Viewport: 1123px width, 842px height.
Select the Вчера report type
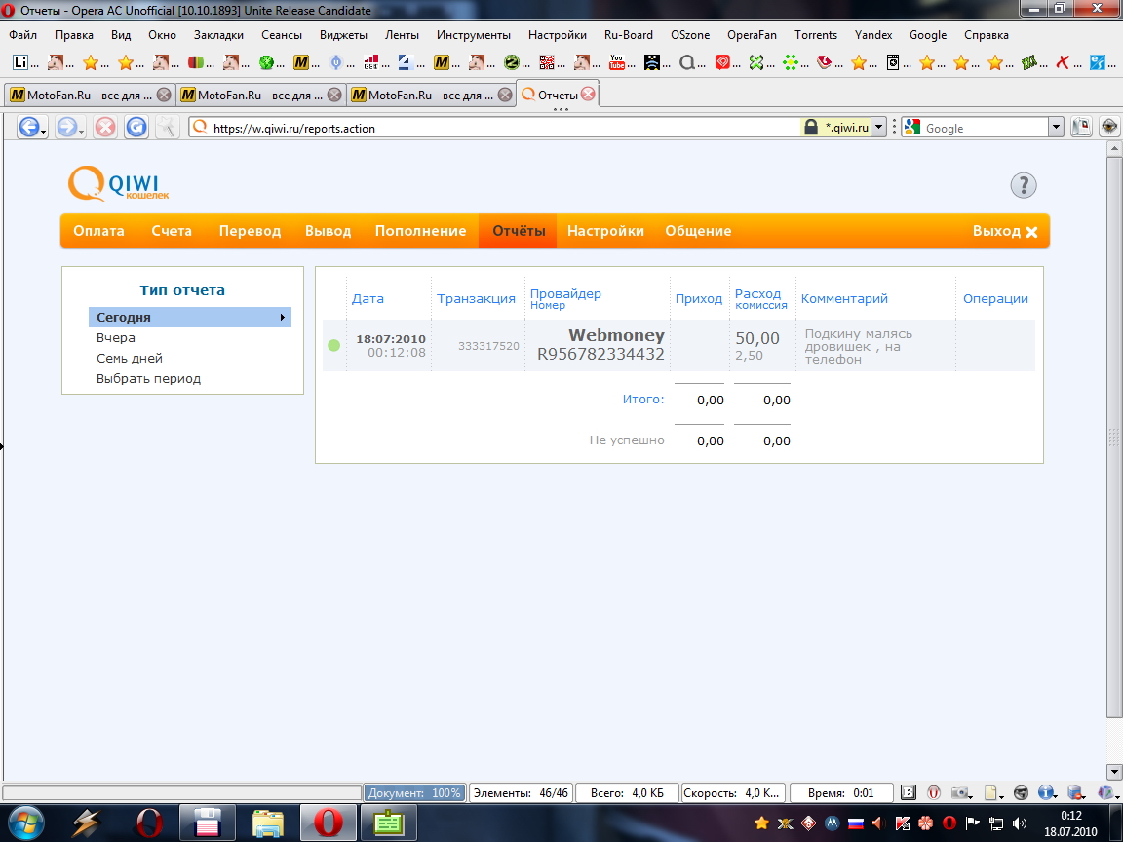coord(116,337)
